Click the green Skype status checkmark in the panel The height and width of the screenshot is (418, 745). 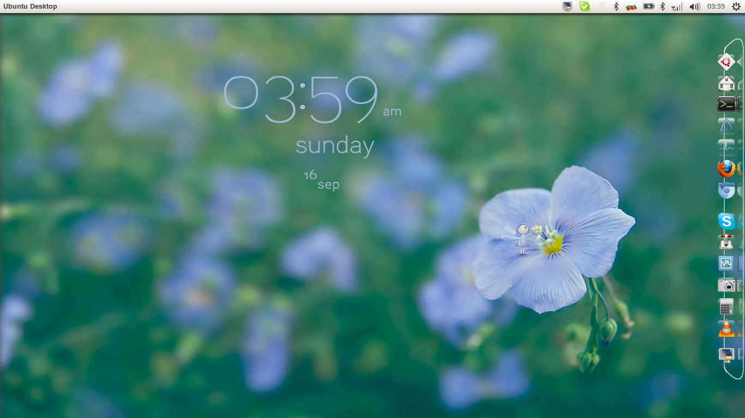[585, 7]
